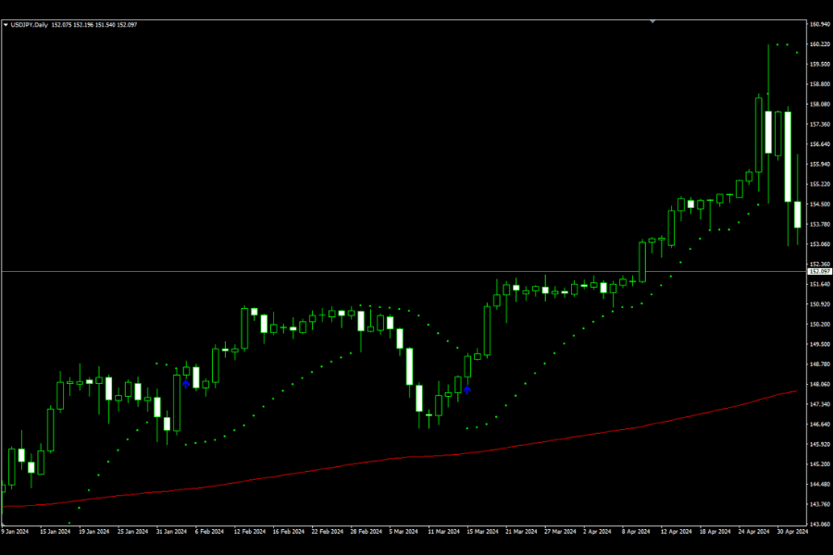Image resolution: width=833 pixels, height=555 pixels.
Task: Click the 31 Jan 2024 date label
Action: click(171, 532)
